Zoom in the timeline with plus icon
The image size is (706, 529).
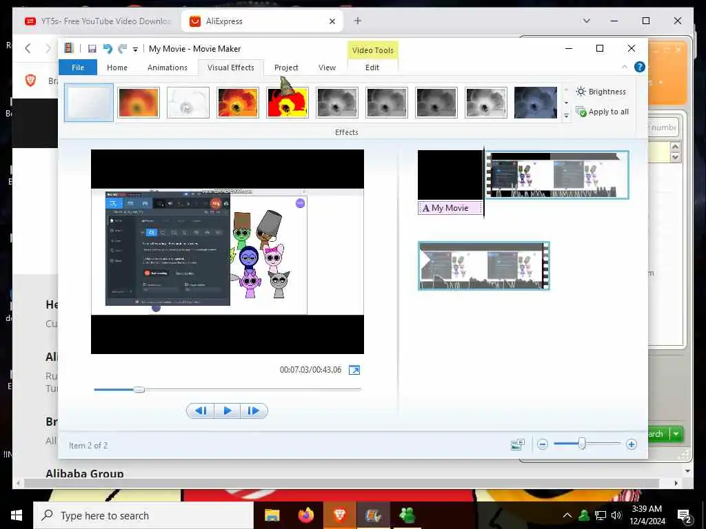632,444
